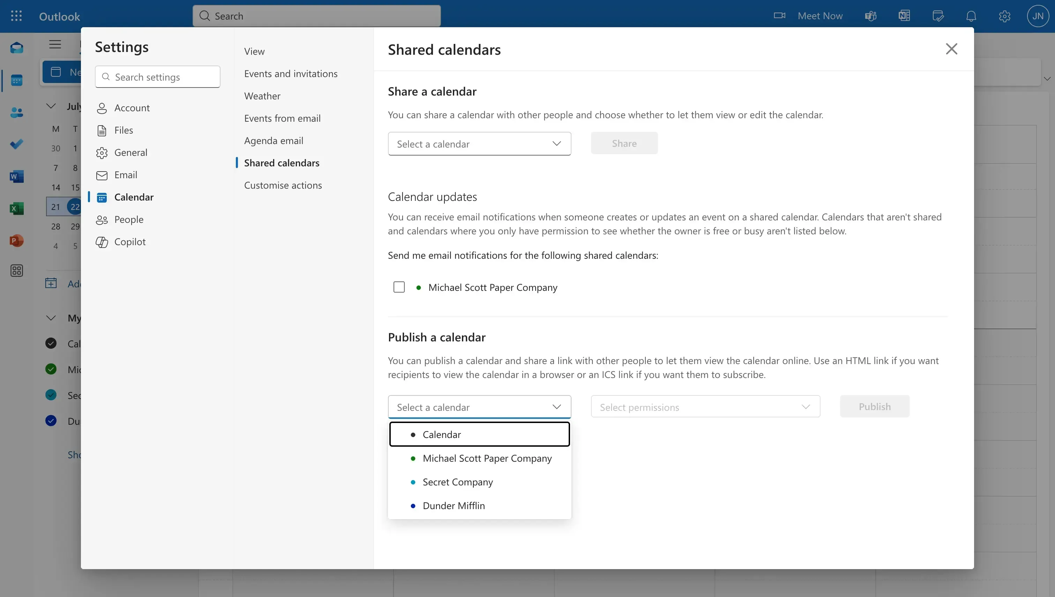
Task: Open the Share a calendar selector
Action: 479,144
